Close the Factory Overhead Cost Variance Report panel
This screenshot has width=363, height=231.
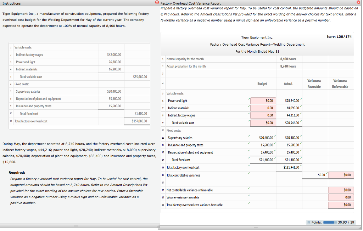358,2
